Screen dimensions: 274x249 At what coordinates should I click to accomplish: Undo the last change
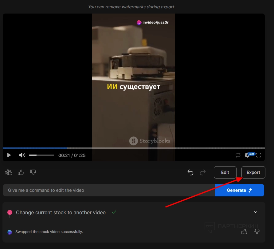(190, 172)
